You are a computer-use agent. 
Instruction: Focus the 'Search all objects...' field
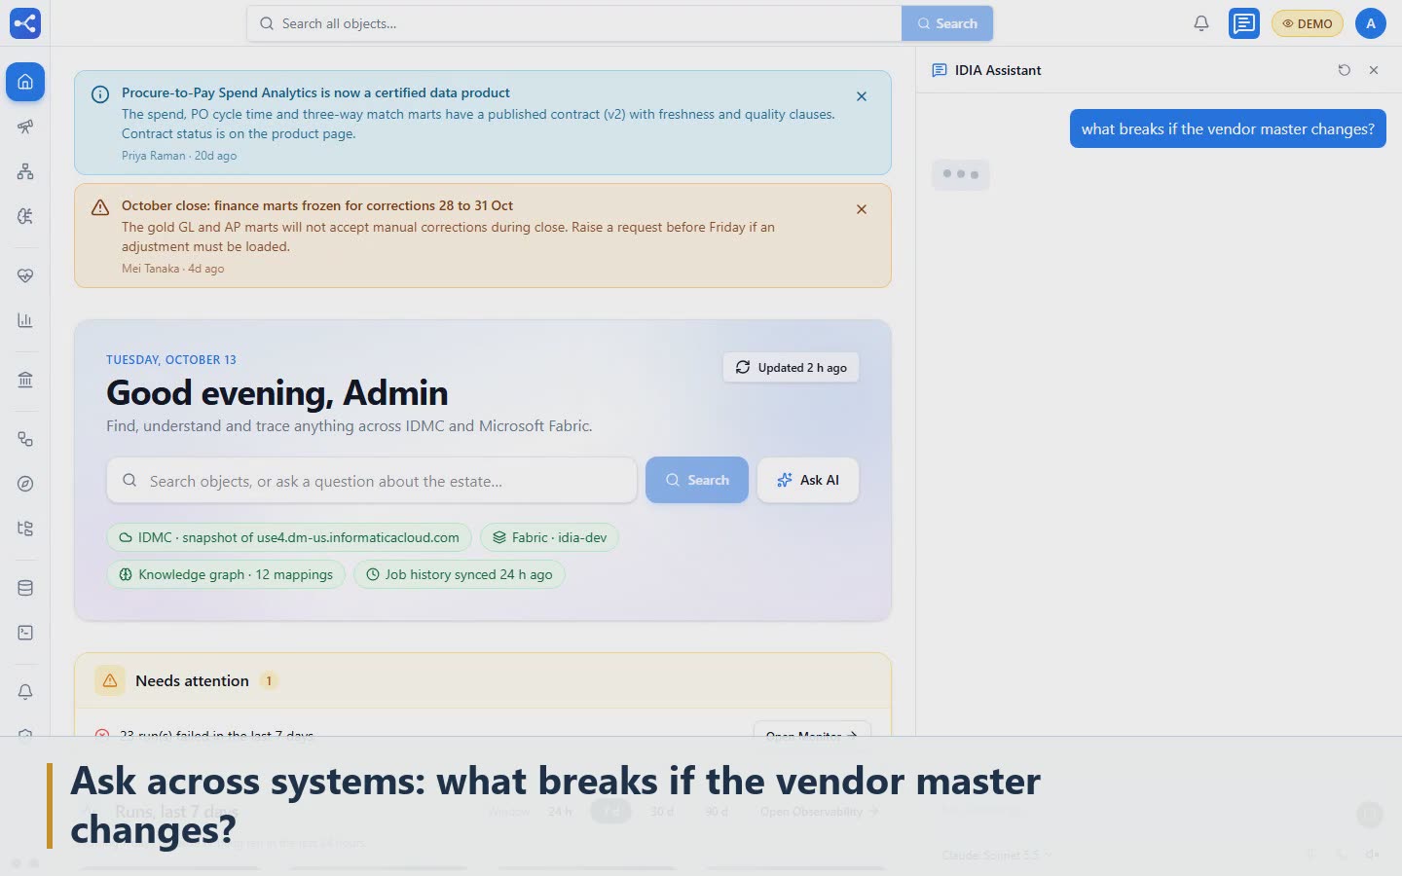tap(574, 23)
